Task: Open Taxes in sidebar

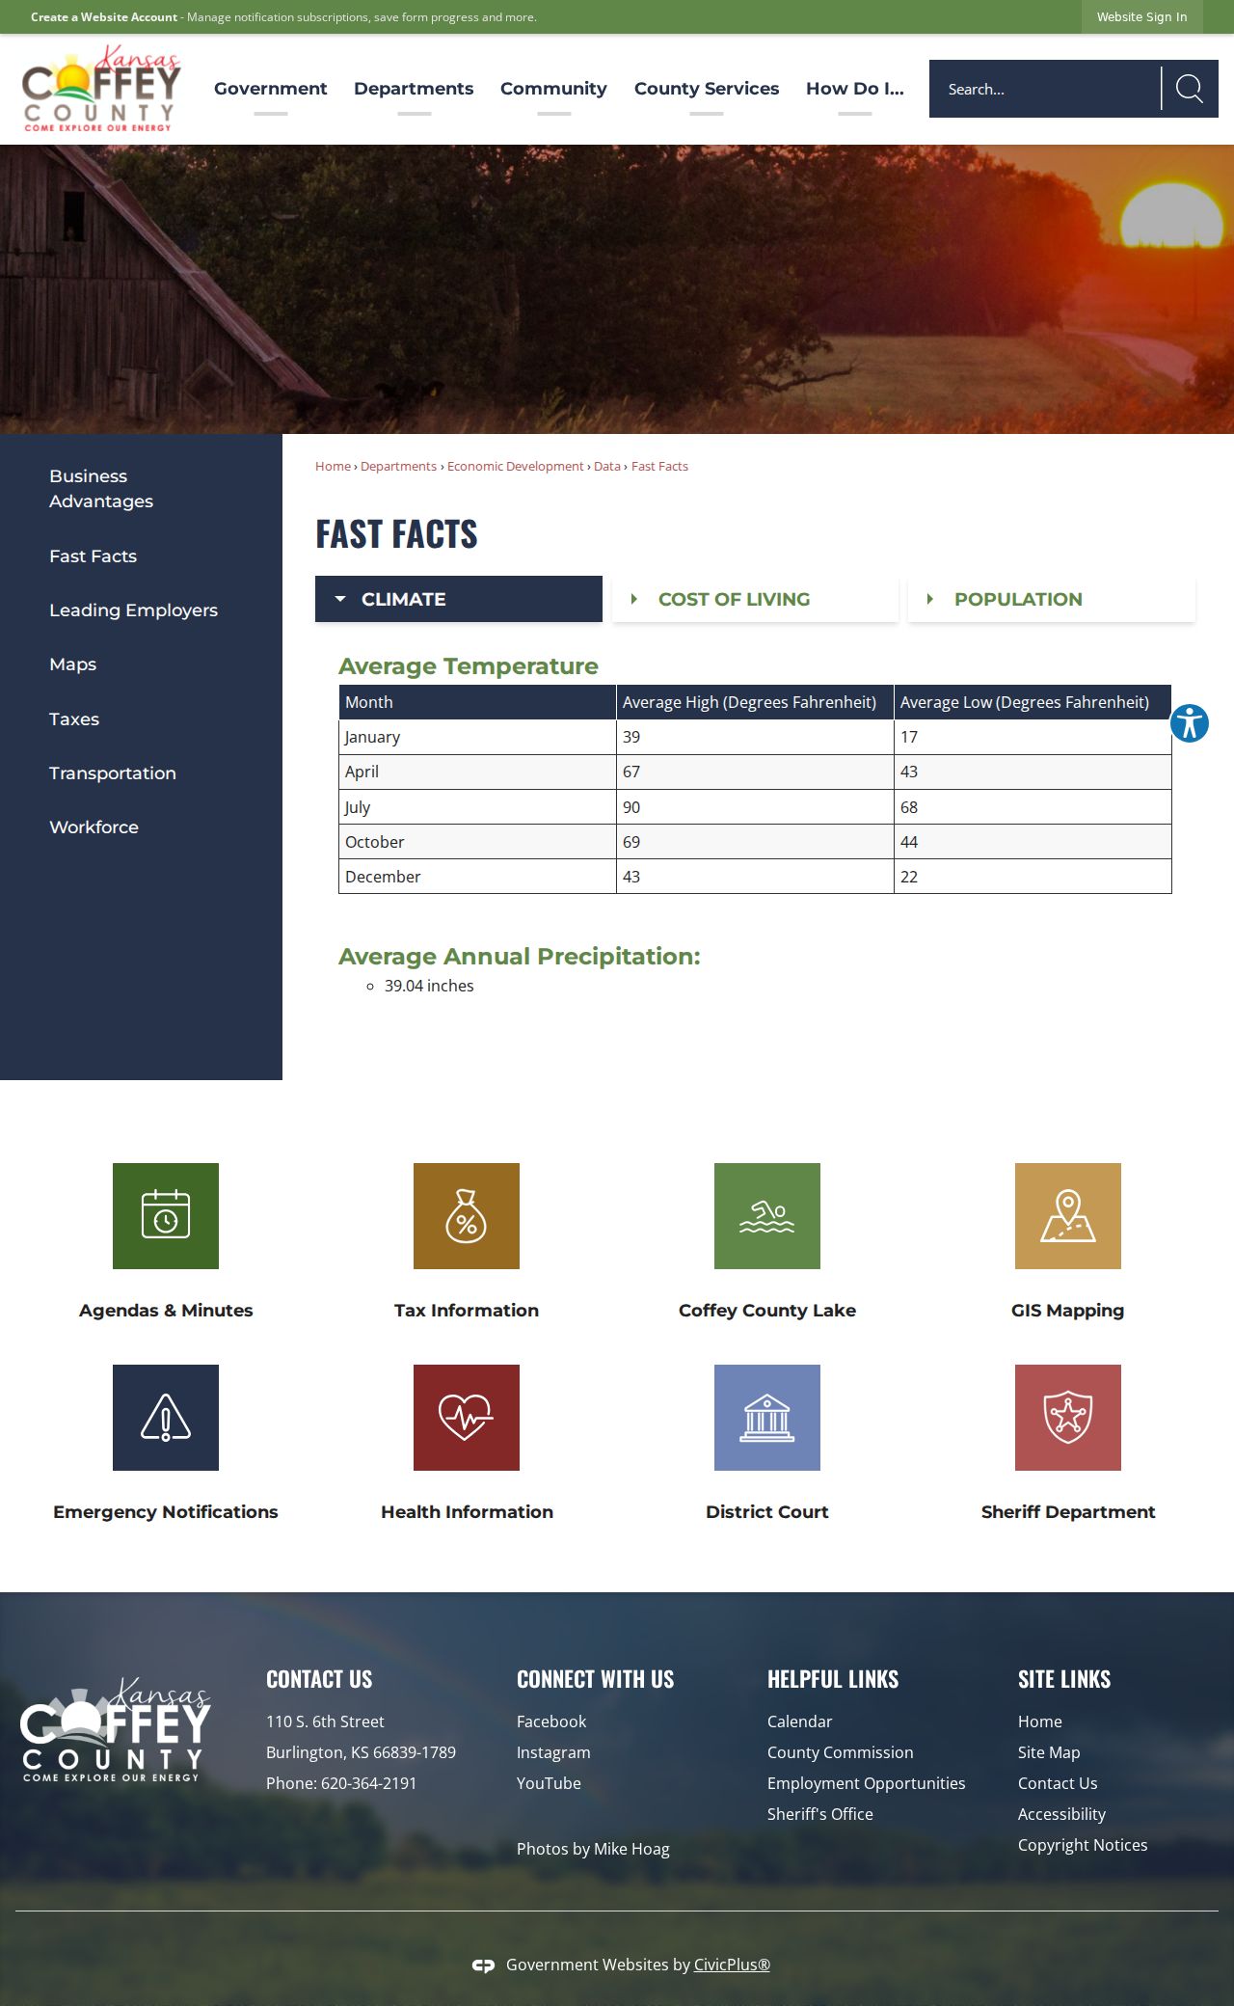Action: 74,718
